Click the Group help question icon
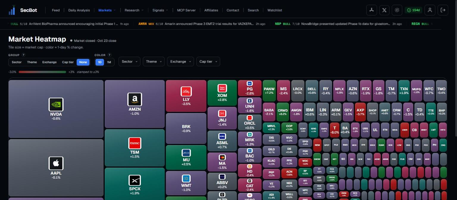 24,55
